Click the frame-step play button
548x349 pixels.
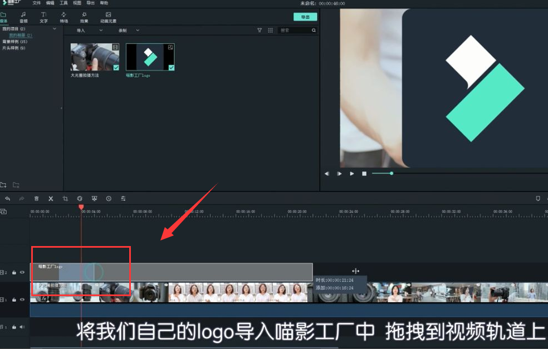click(339, 174)
